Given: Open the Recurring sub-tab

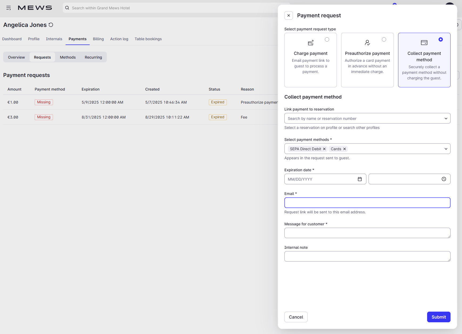Looking at the screenshot, I should (93, 57).
